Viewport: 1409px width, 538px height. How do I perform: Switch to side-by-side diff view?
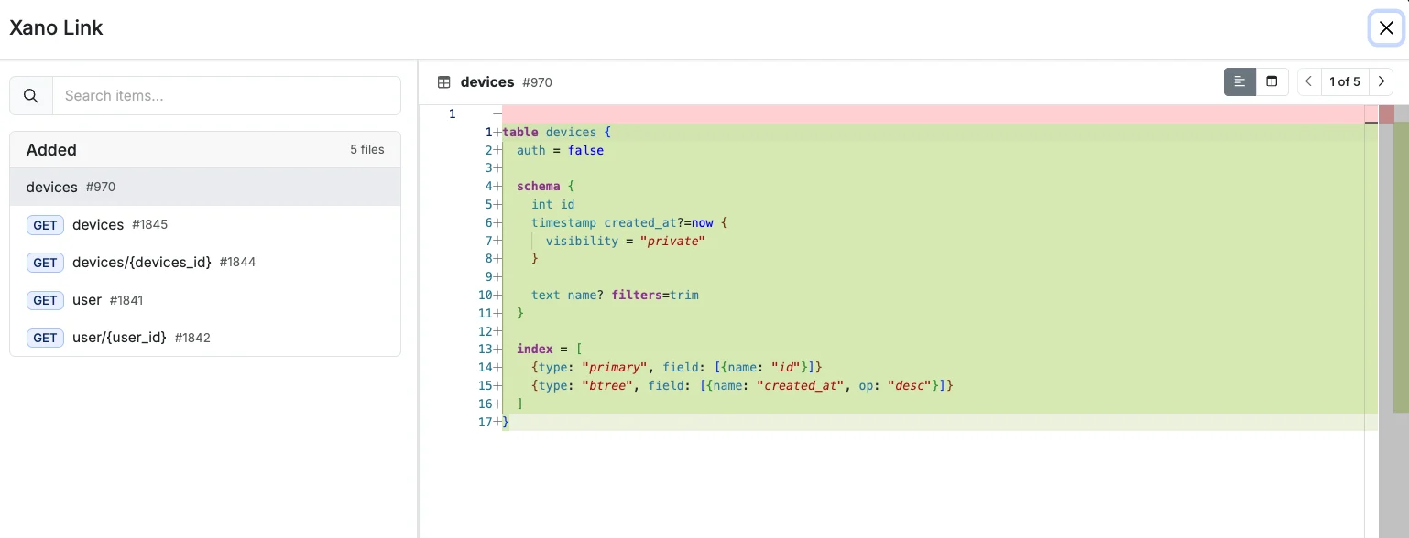pos(1272,81)
